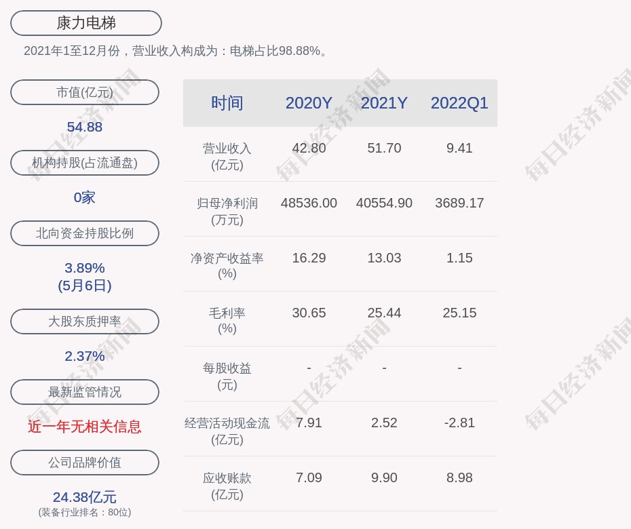Select receivables value 9.90
Viewport: 631px width, 529px height.
pos(384,478)
